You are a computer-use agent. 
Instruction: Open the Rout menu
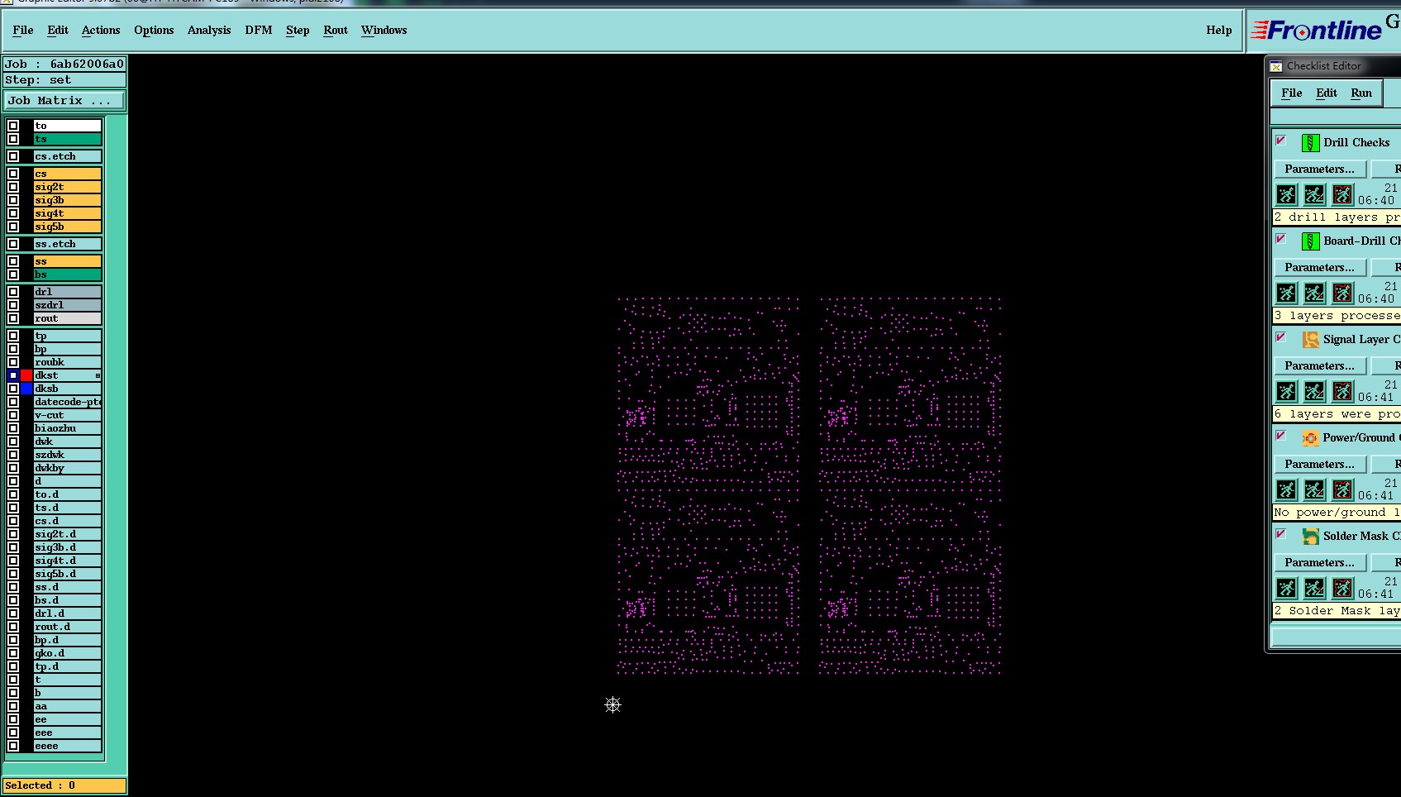(x=336, y=31)
